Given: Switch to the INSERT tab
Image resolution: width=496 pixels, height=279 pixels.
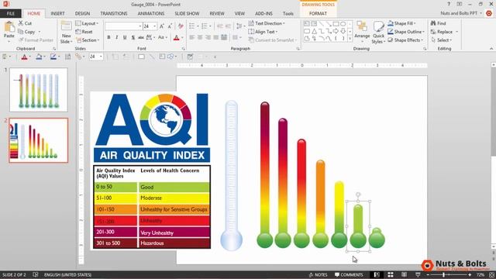Looking at the screenshot, I should 57,13.
